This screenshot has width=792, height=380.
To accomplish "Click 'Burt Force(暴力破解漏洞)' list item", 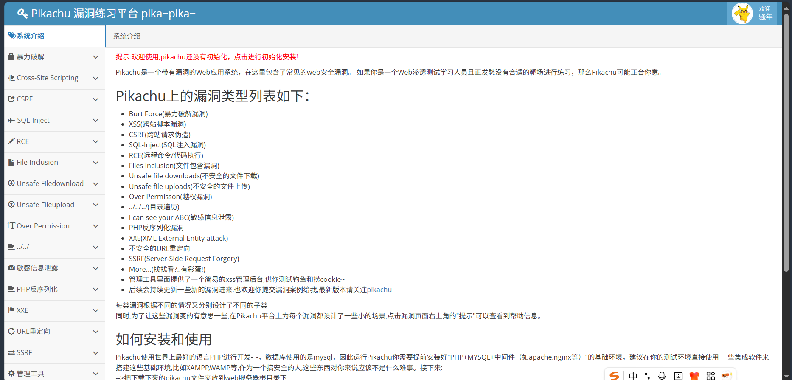I will click(169, 114).
